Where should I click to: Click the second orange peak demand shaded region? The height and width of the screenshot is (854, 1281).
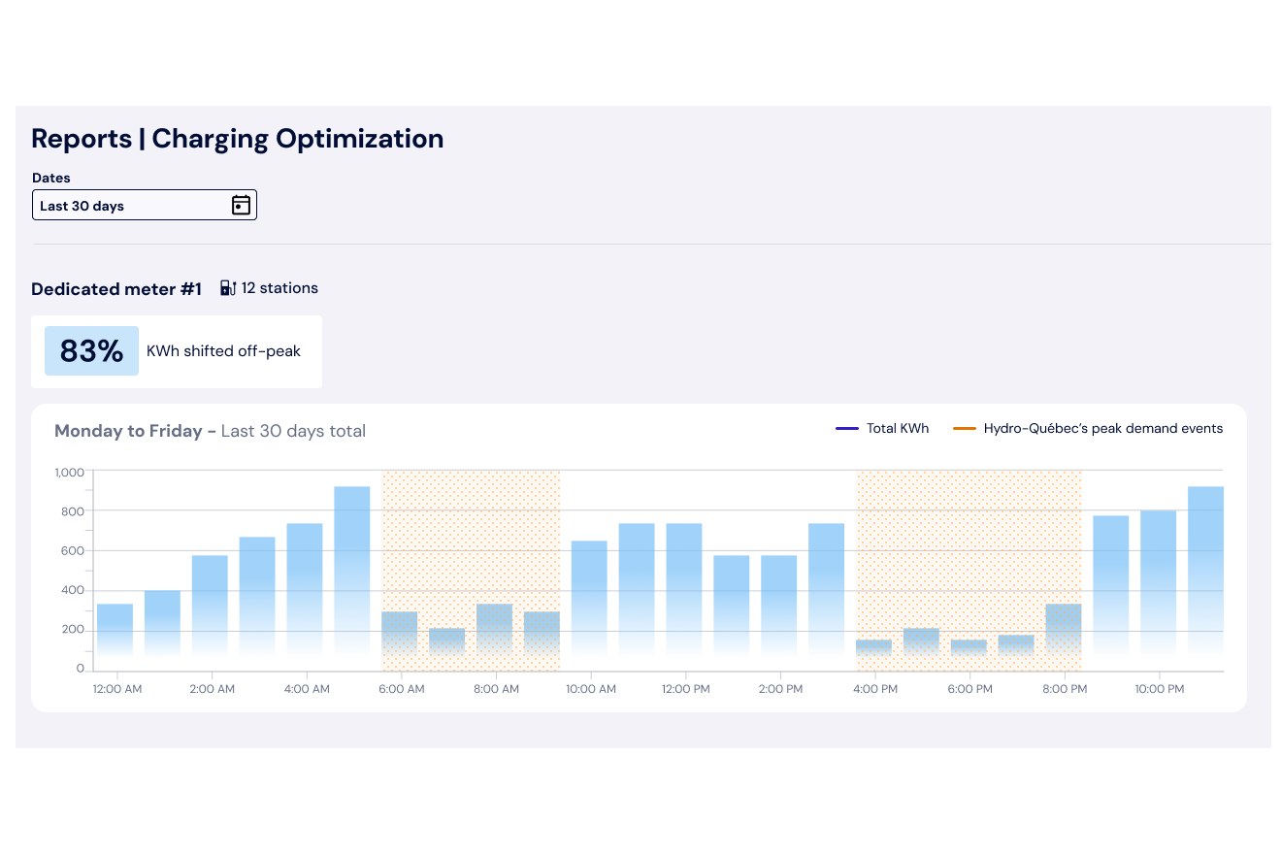(969, 534)
